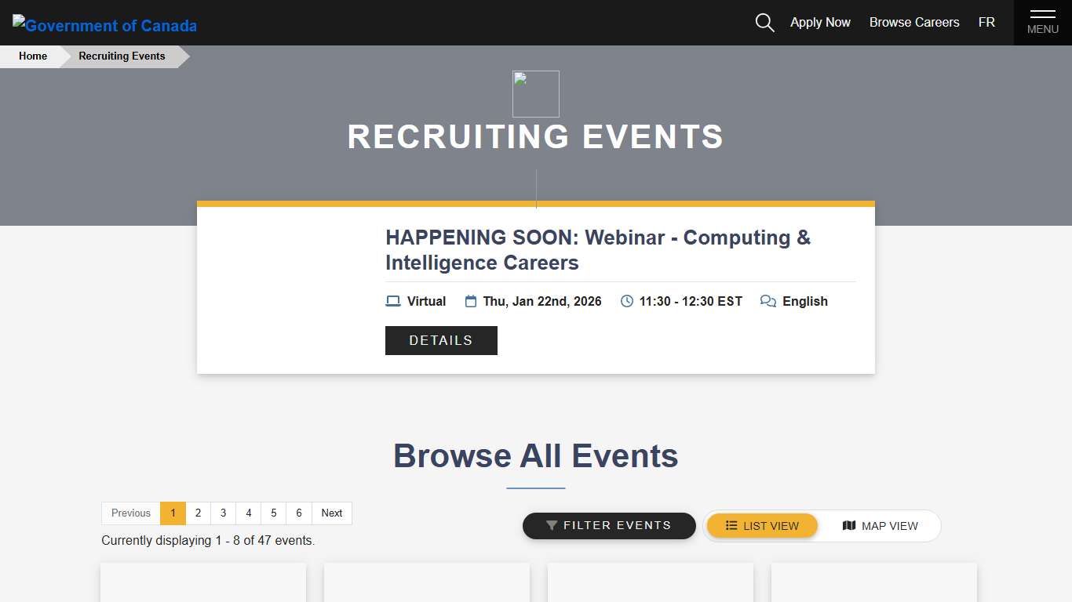Click the map icon beside Map View
The width and height of the screenshot is (1072, 602).
tap(849, 525)
